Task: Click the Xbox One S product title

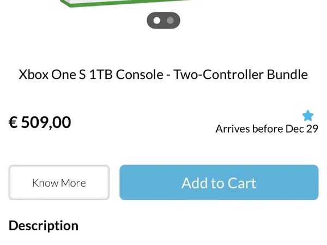Action: tap(163, 74)
